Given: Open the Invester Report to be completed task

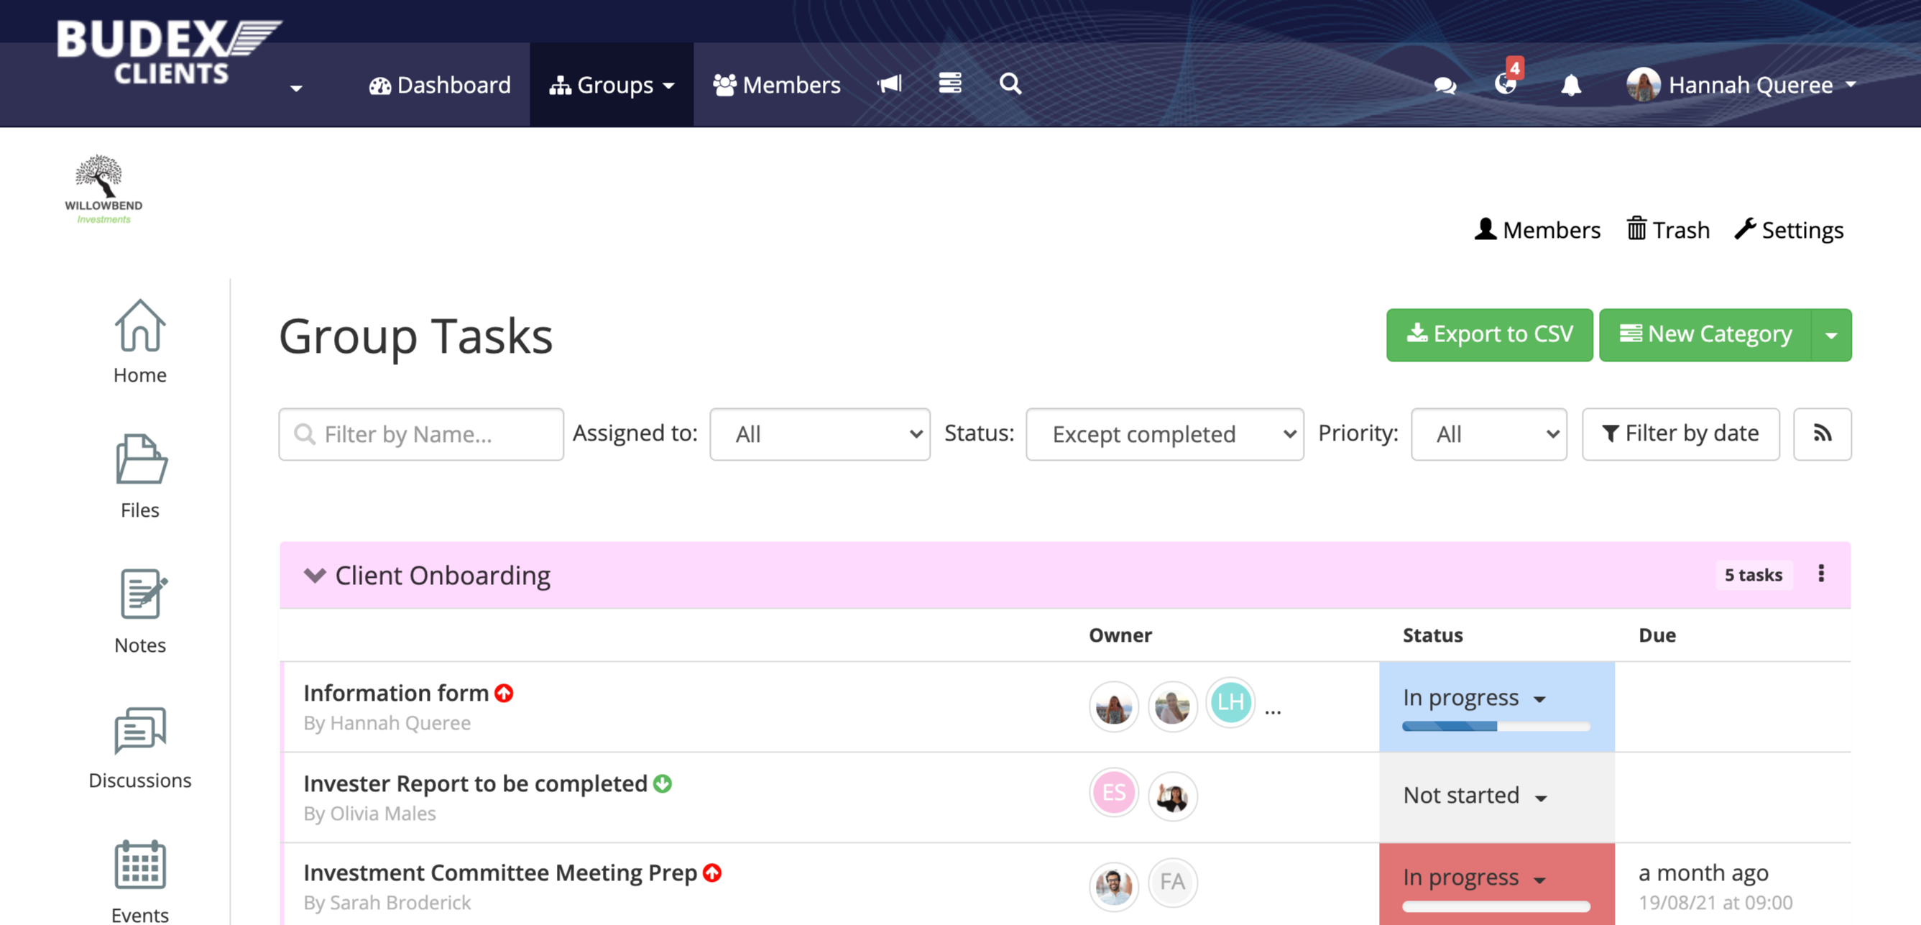Looking at the screenshot, I should tap(475, 783).
